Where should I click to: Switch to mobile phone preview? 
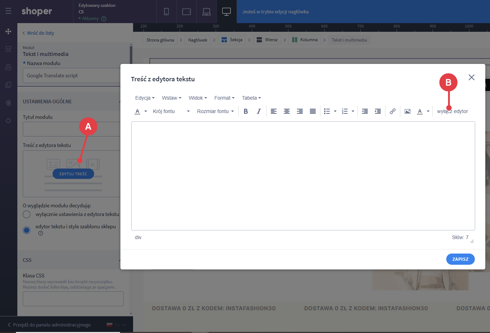(x=166, y=12)
